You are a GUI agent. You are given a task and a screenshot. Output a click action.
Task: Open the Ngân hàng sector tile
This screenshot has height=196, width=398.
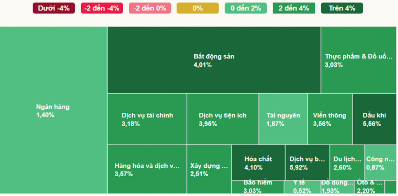coord(53,110)
